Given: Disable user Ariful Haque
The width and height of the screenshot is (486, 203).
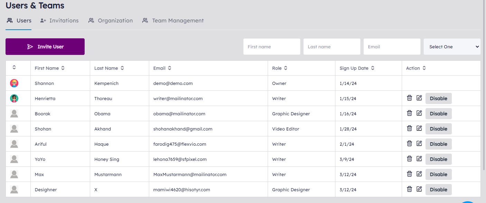Looking at the screenshot, I should [438, 144].
